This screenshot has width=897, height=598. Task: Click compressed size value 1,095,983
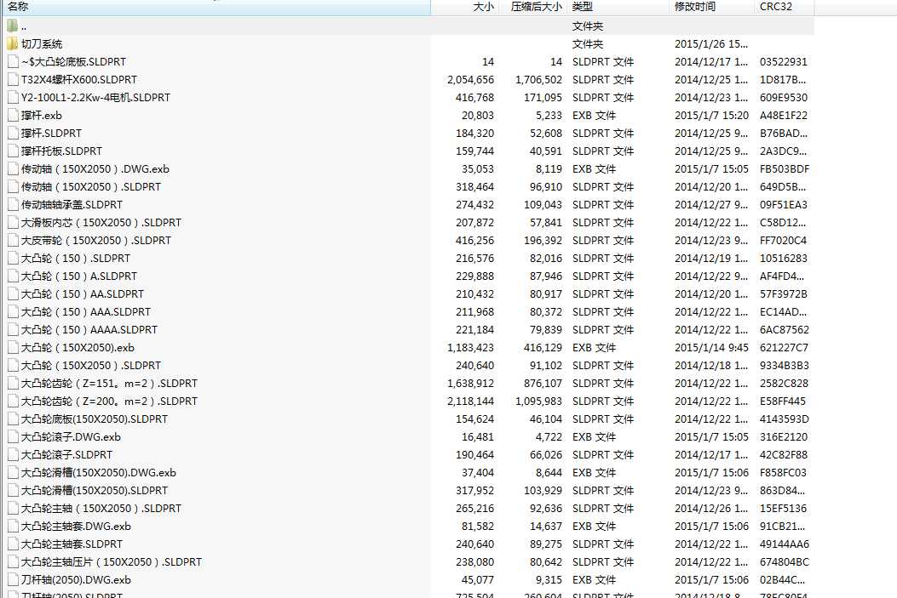[x=539, y=402]
